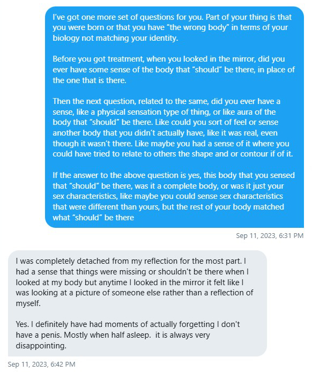
Task: Click the 6:31 PM message timestamp
Action: pyautogui.click(x=270, y=236)
